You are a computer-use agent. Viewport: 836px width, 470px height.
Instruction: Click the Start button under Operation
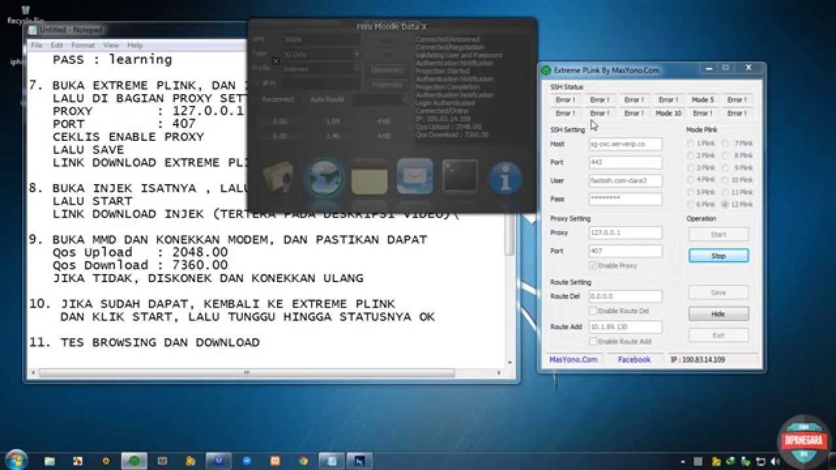point(718,234)
